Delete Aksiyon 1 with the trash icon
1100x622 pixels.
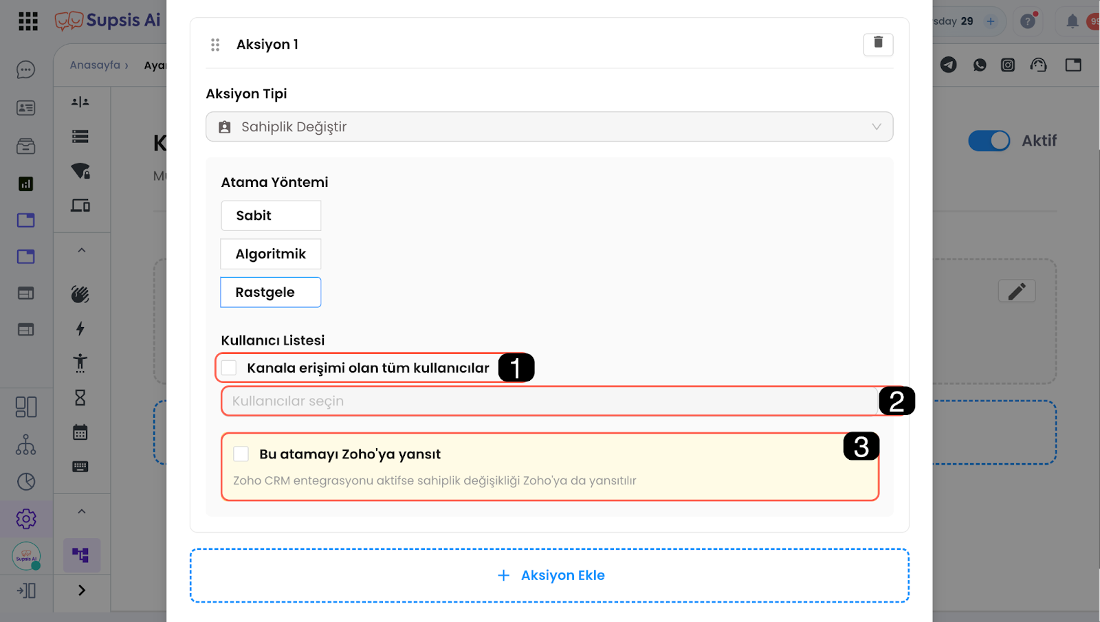point(878,44)
